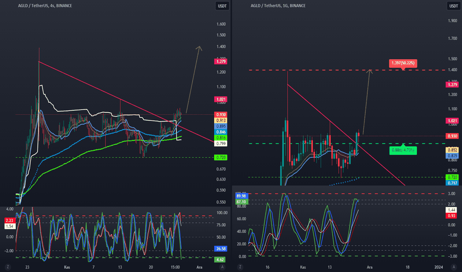
Task: Click the green 0.886 (-4.73%) level label
Action: [x=403, y=150]
